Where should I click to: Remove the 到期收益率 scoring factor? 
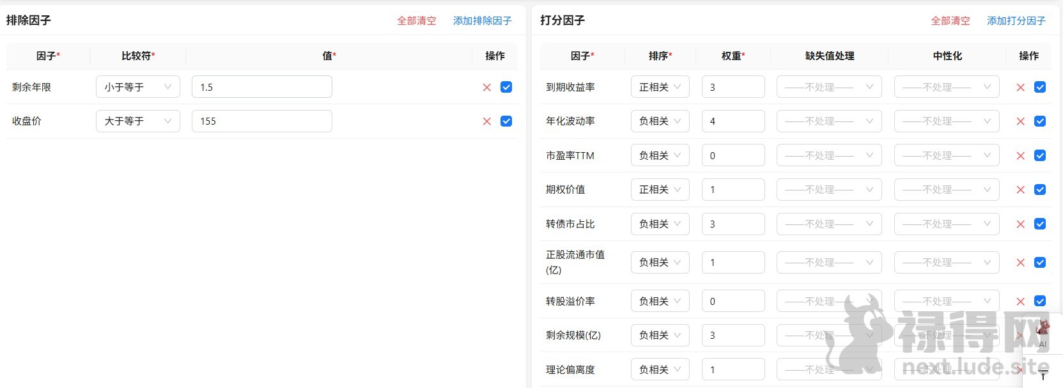point(1020,88)
